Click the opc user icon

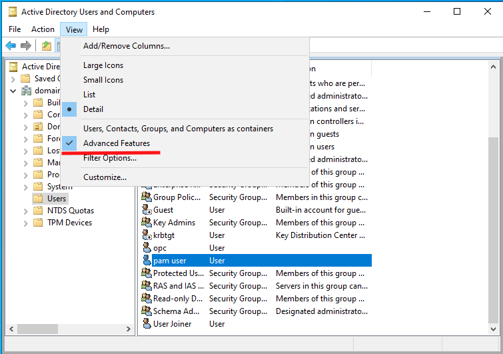coord(147,247)
